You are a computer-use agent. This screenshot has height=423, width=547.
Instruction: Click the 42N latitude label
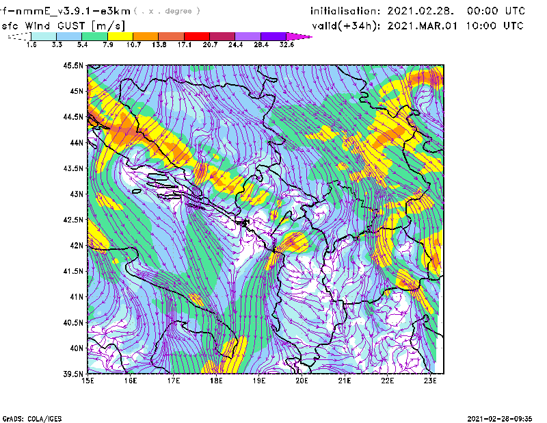pos(77,245)
